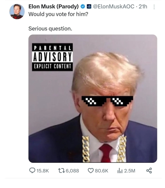Image resolution: width=165 pixels, height=188 pixels.
Task: Click the affiliation badge beside checkmark
Action: pos(89,6)
